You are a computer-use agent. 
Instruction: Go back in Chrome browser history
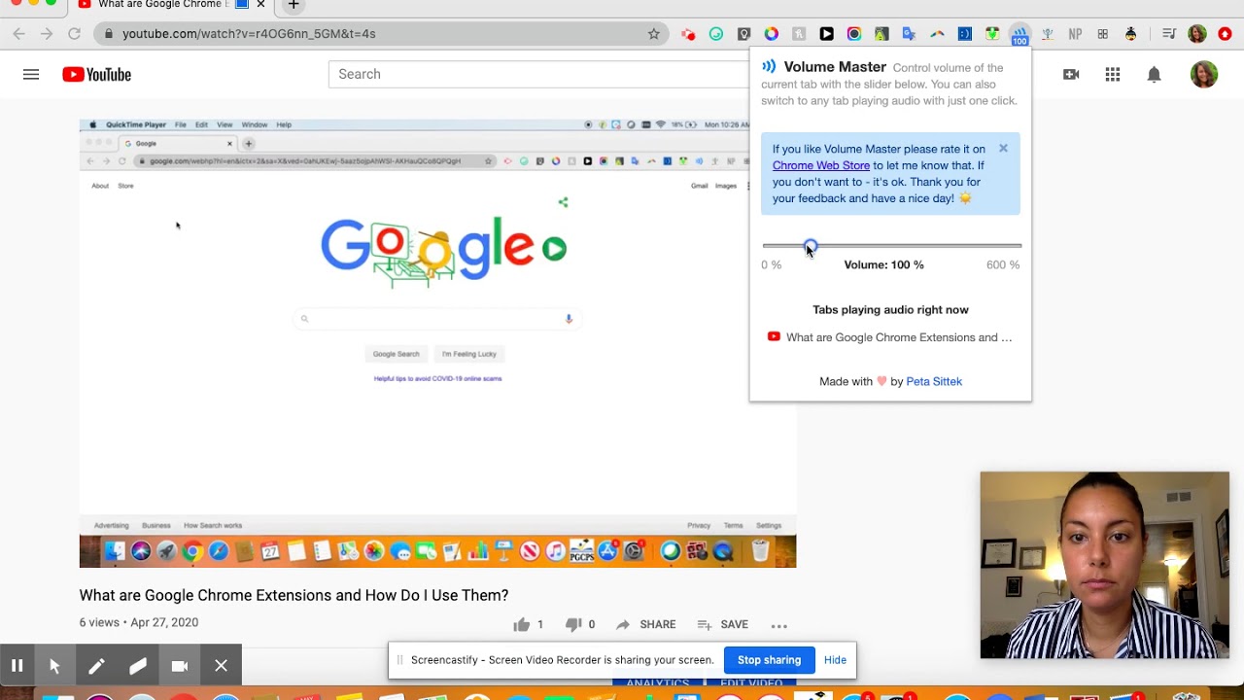pos(19,34)
